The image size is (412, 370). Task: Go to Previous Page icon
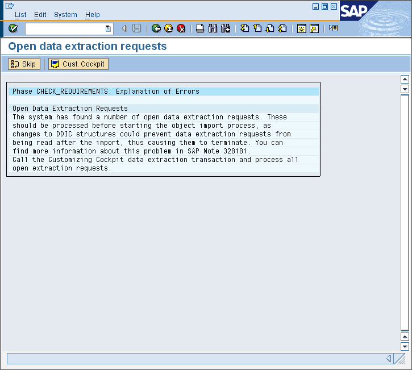[257, 28]
